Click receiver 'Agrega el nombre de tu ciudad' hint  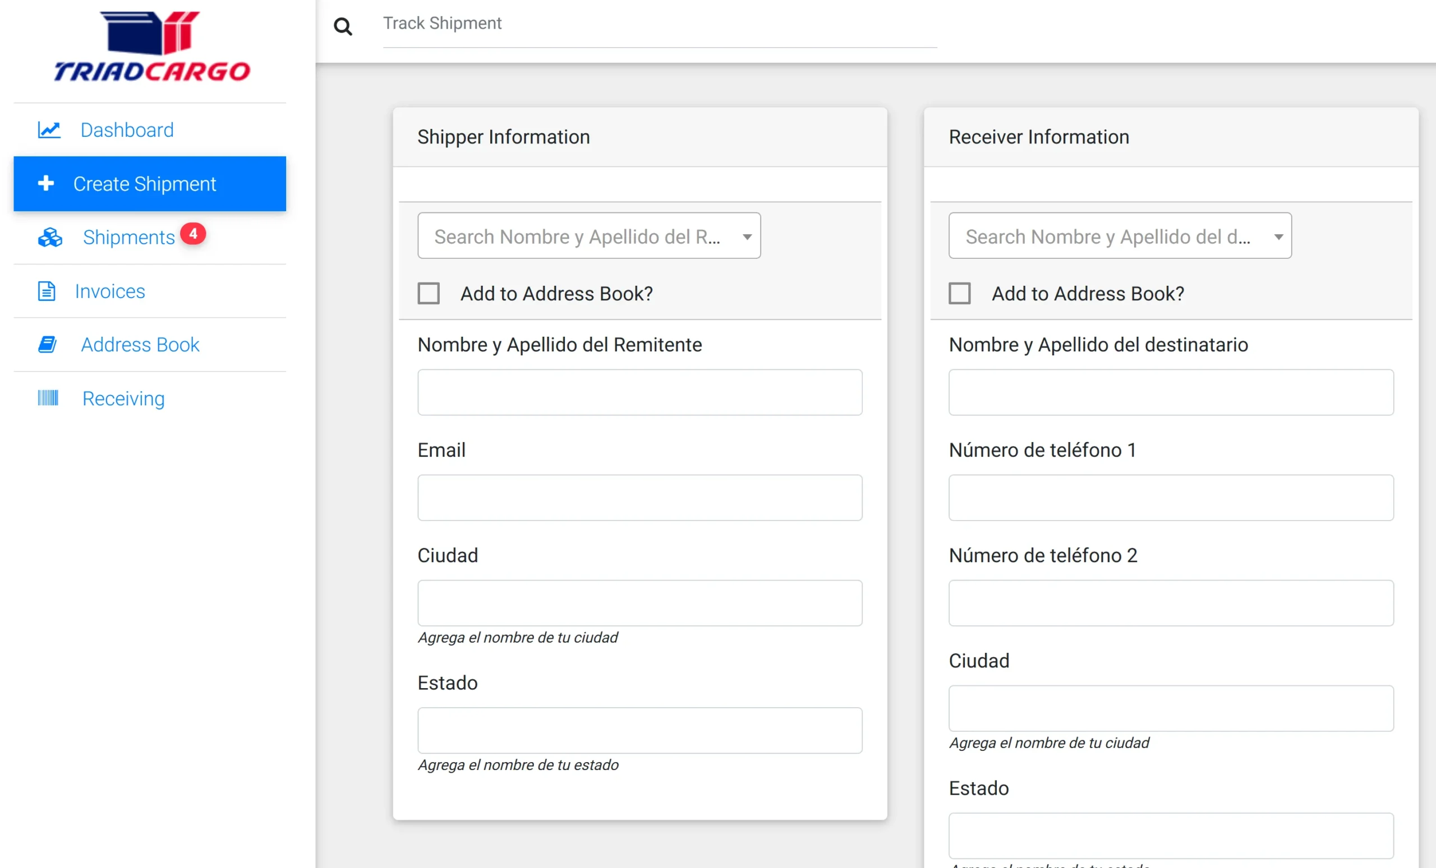click(x=1049, y=743)
